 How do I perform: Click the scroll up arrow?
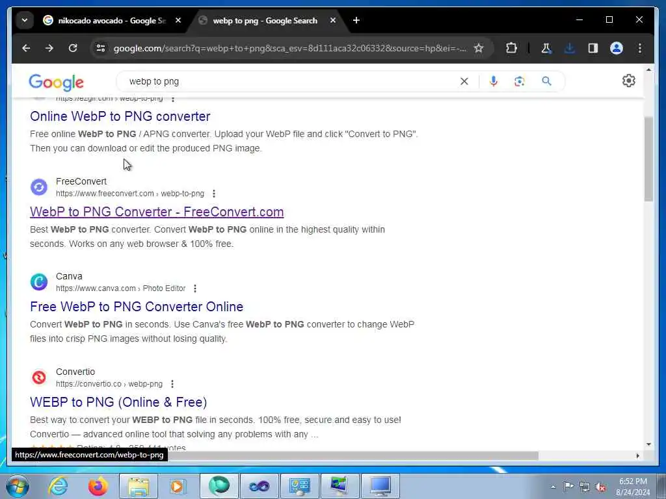tap(648, 70)
